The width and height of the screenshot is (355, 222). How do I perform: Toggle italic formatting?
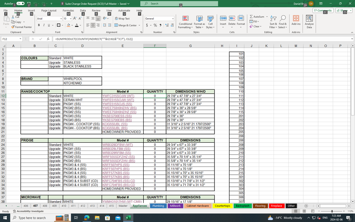click(44, 25)
